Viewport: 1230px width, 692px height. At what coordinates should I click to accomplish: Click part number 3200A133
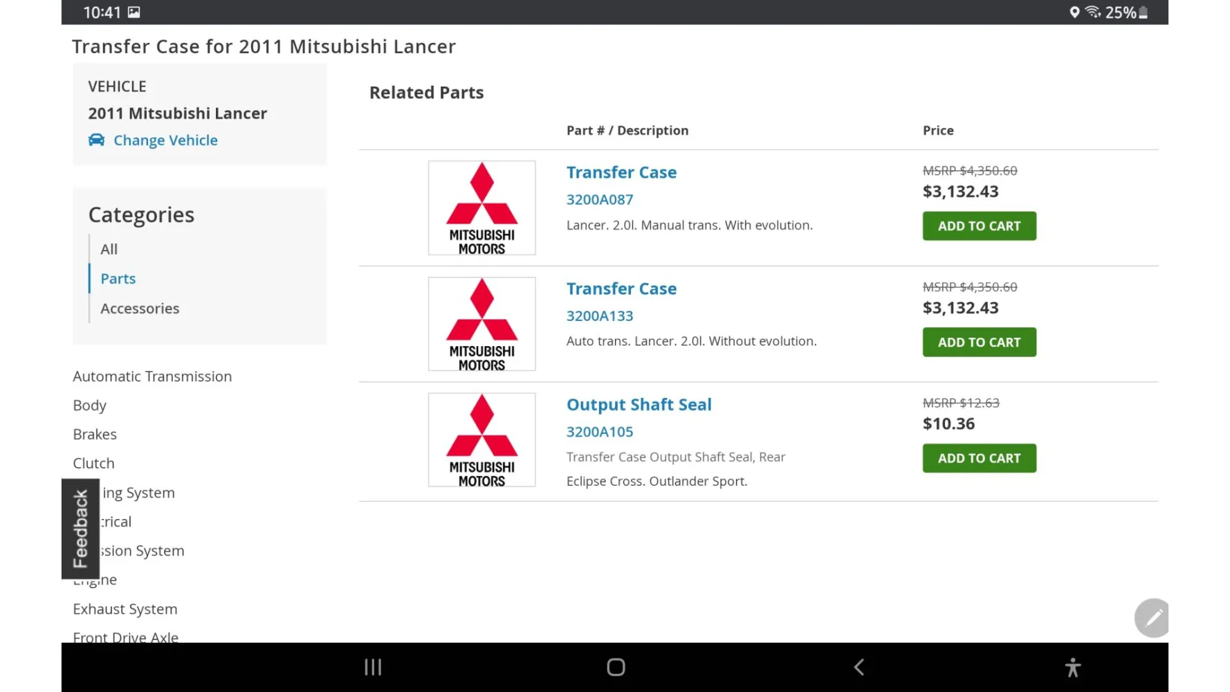600,316
